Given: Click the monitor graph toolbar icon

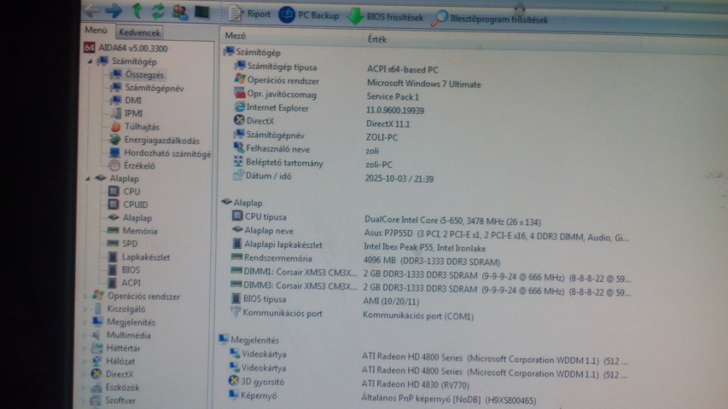Looking at the screenshot, I should 201,12.
